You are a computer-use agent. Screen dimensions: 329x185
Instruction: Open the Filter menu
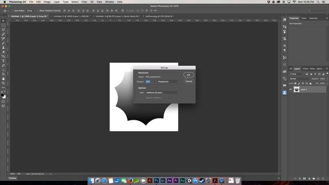point(84,2)
